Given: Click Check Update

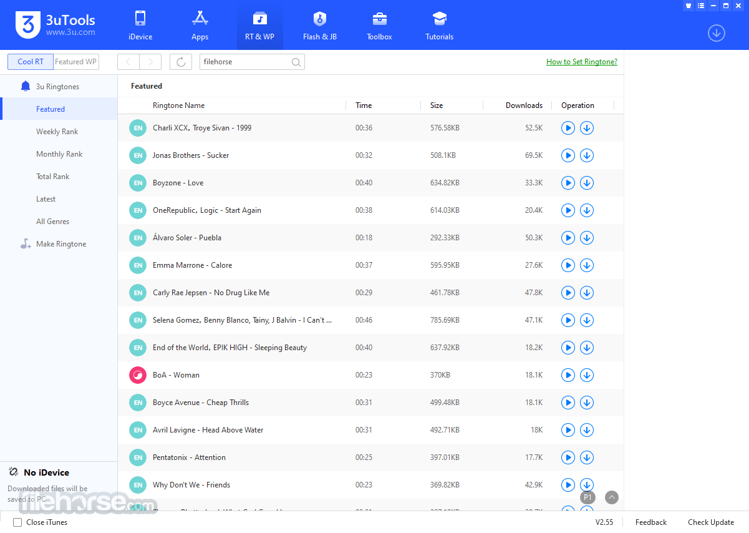Looking at the screenshot, I should pyautogui.click(x=711, y=522).
